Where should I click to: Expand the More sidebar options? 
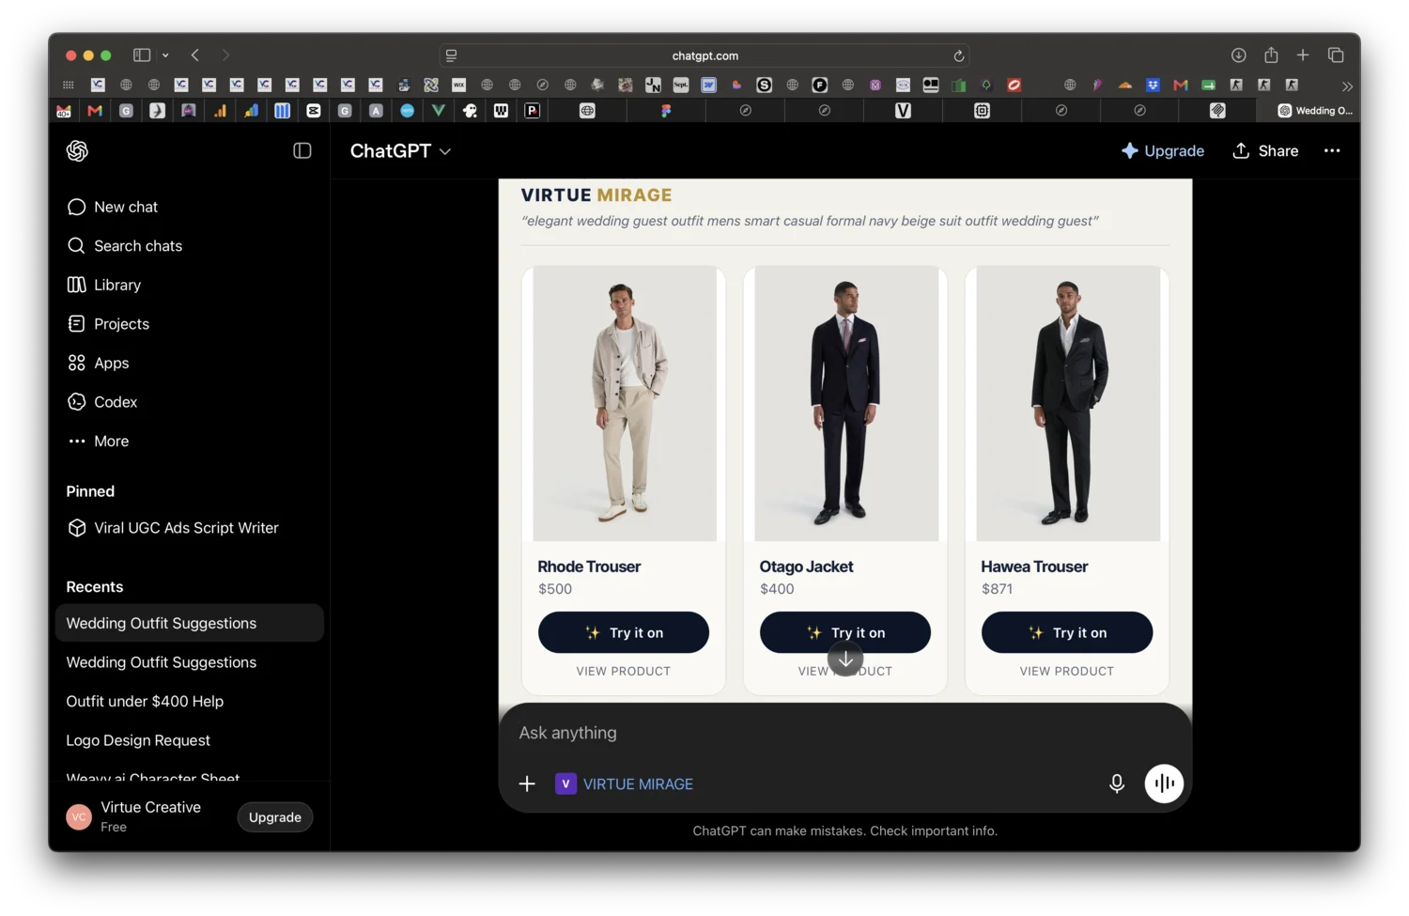tap(189, 441)
